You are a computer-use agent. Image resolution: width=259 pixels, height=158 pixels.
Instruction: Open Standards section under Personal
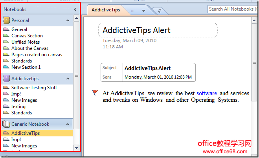pos(22,61)
